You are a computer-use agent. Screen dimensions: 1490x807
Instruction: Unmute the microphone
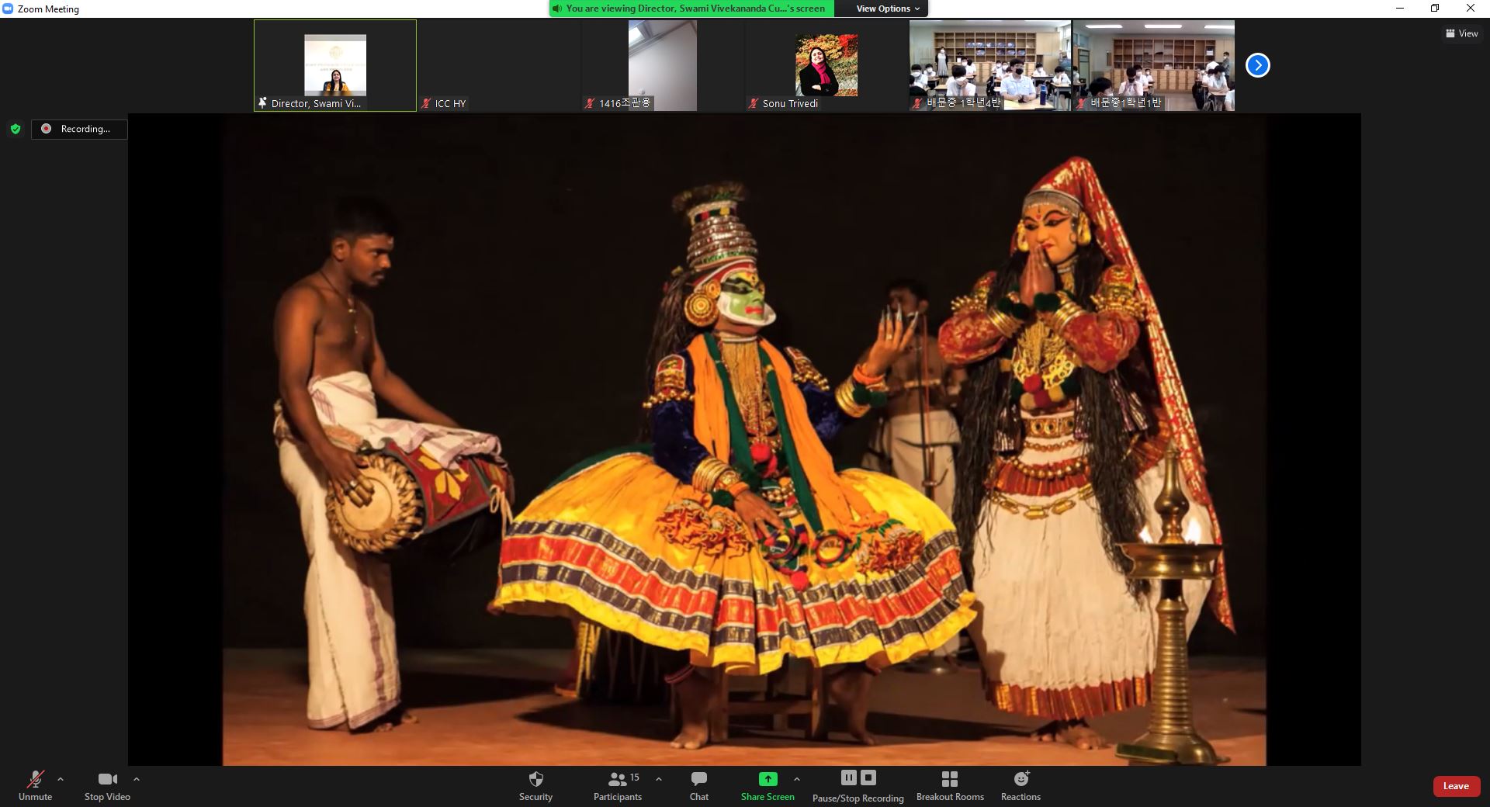35,785
